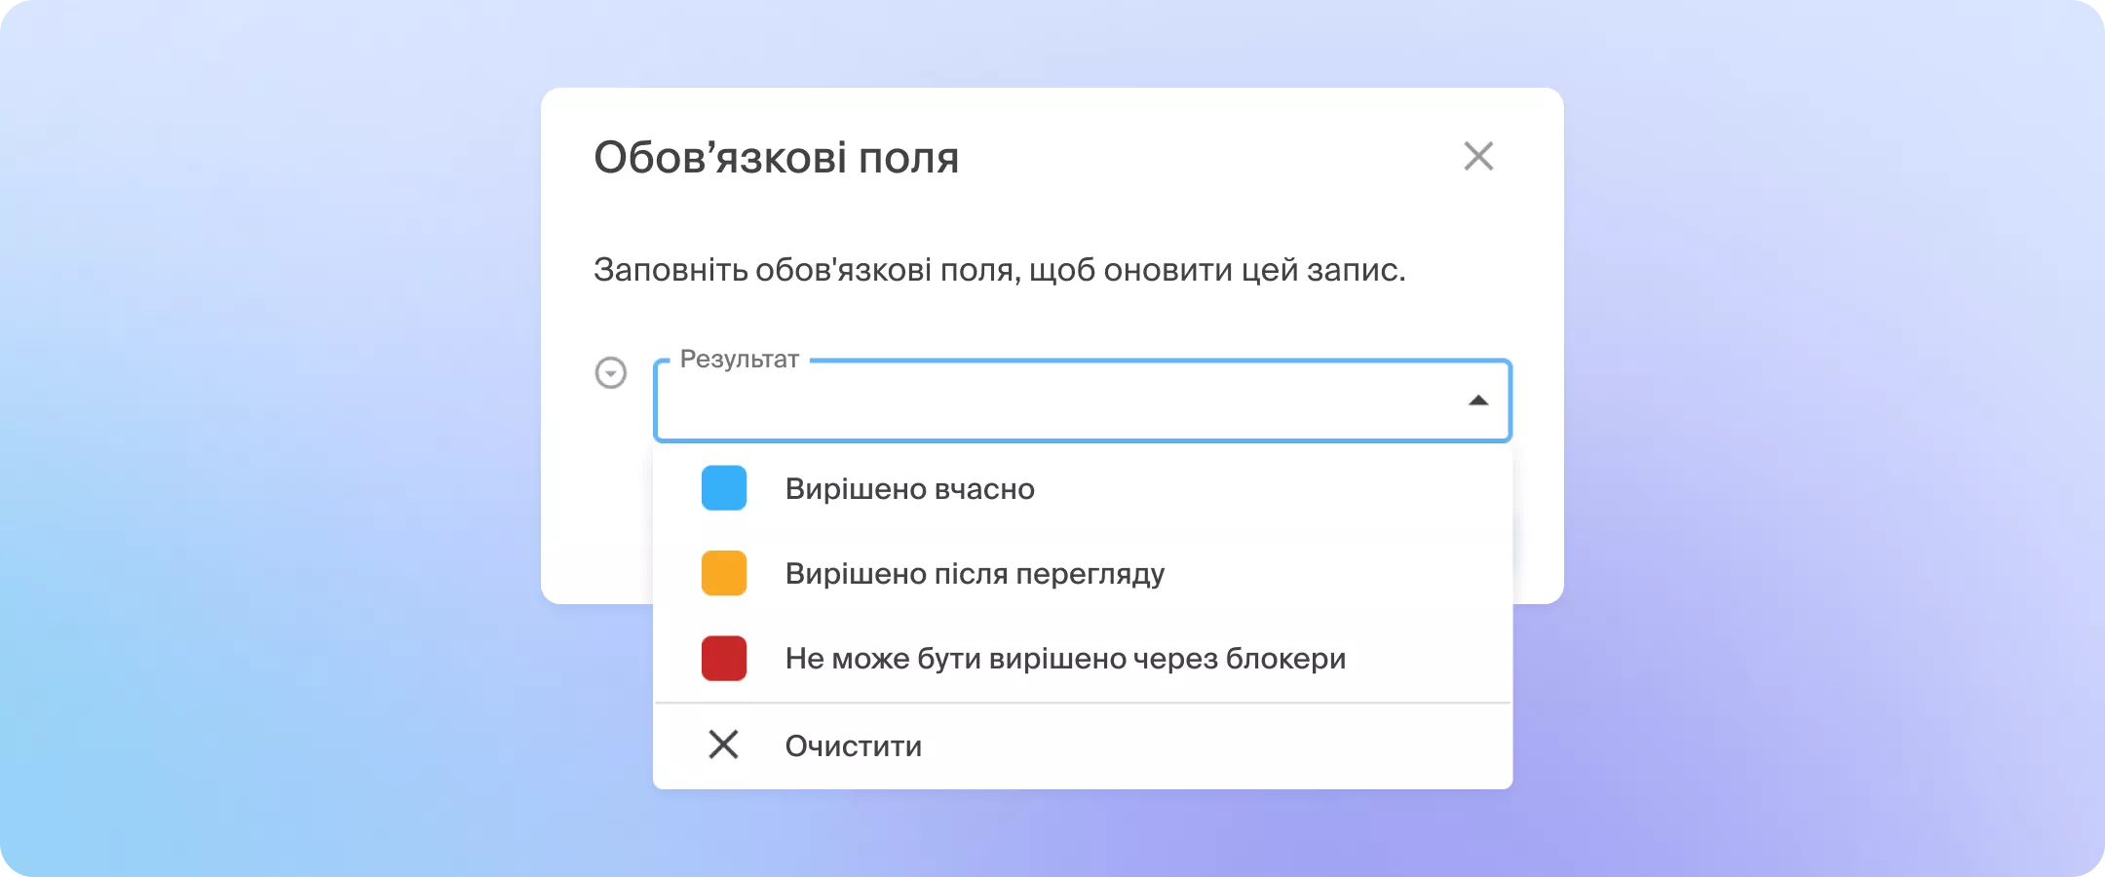Choose Не може бути вирішено через блокери
Viewport: 2105px width, 877px height.
pos(1062,658)
